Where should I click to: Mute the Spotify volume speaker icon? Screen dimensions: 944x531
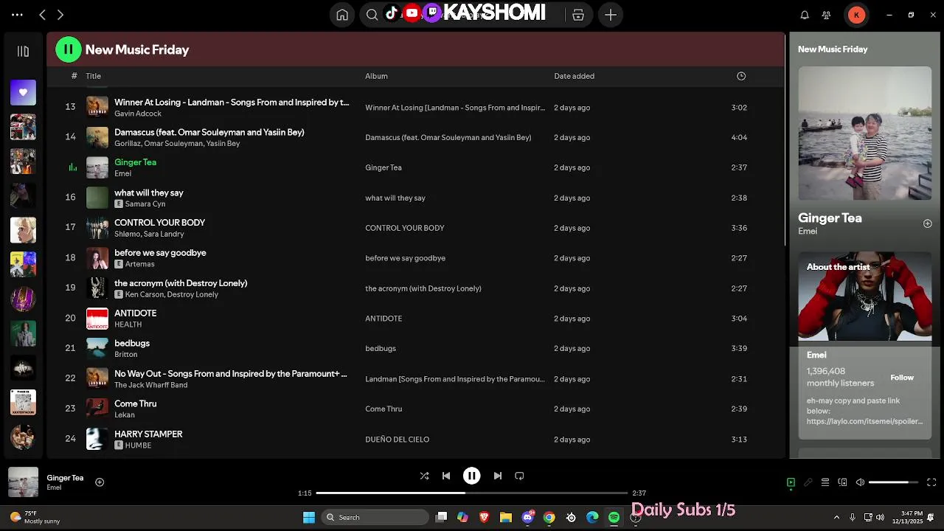[x=860, y=482]
